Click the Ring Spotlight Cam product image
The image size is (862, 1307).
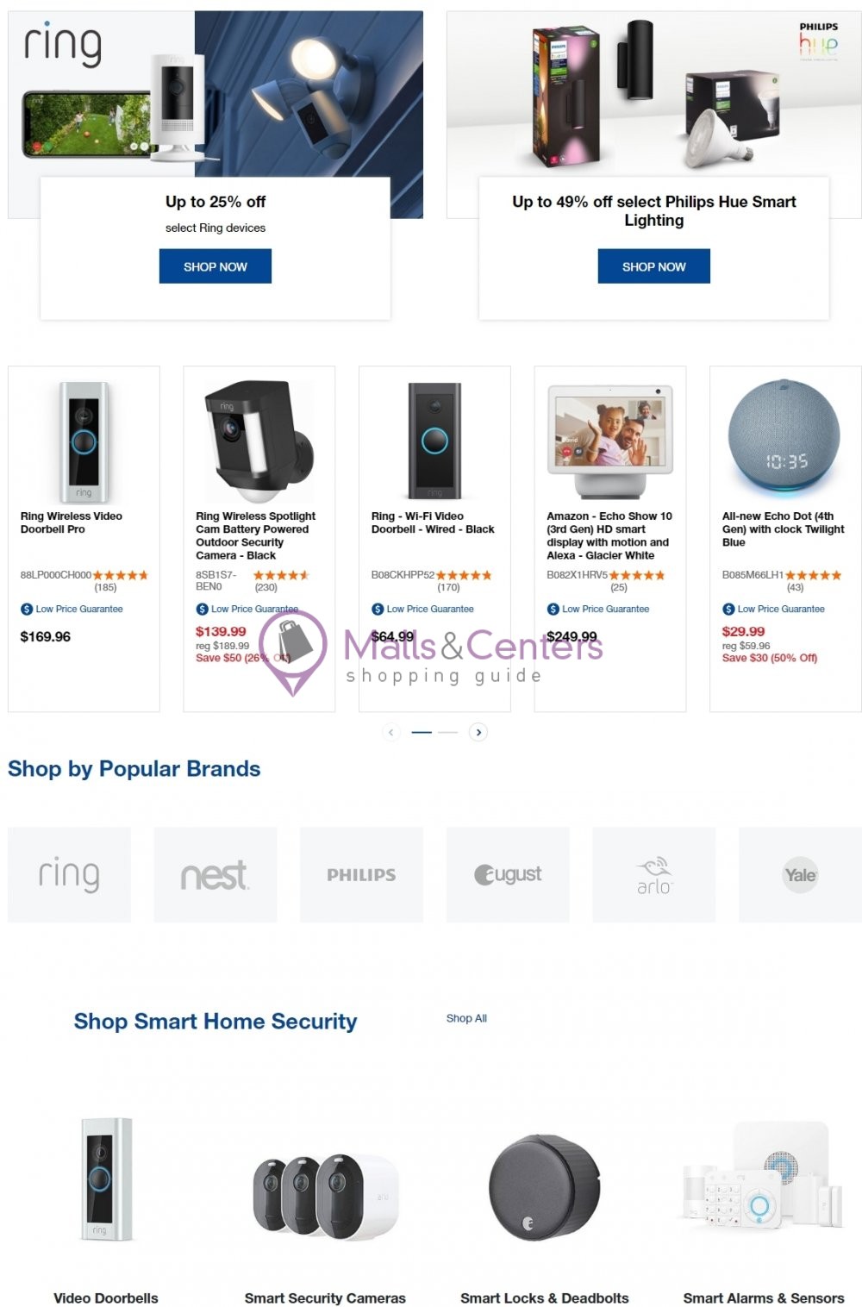tap(259, 441)
